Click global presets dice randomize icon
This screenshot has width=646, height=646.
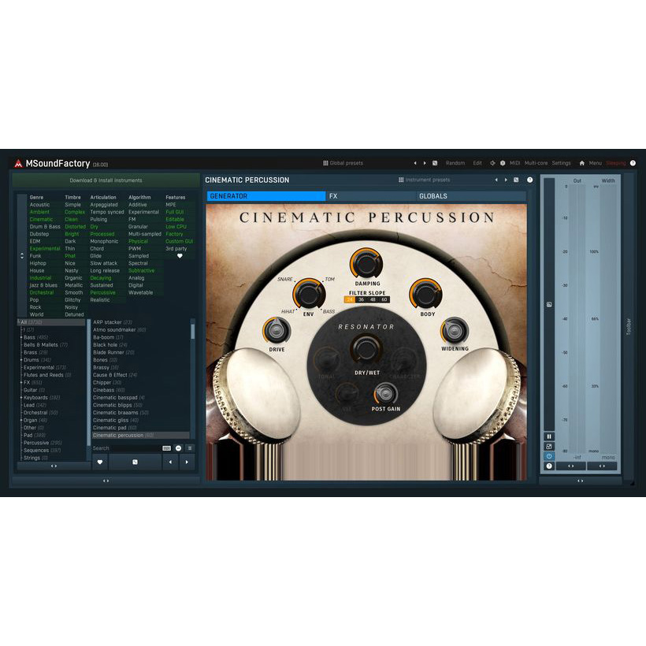pyautogui.click(x=435, y=163)
